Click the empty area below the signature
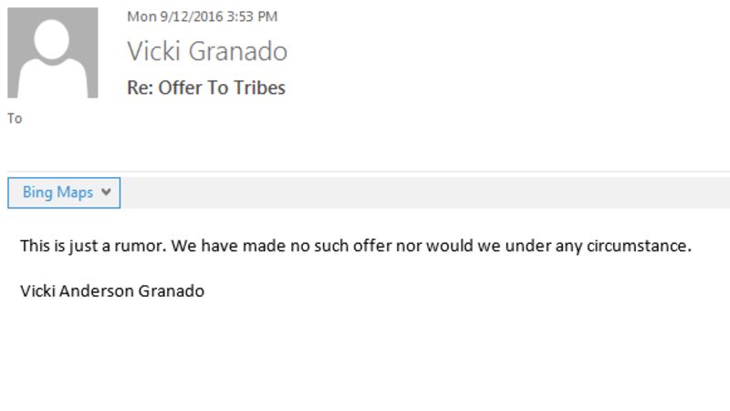The height and width of the screenshot is (411, 730). click(365, 356)
